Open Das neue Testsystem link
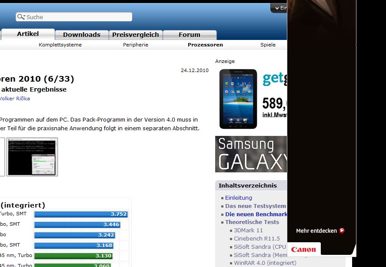The width and height of the screenshot is (386, 267). pos(256,206)
